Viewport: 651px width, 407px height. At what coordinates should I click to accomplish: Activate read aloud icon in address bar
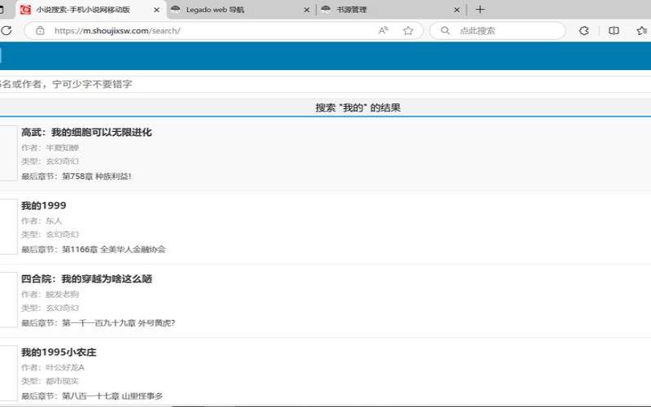(x=383, y=31)
